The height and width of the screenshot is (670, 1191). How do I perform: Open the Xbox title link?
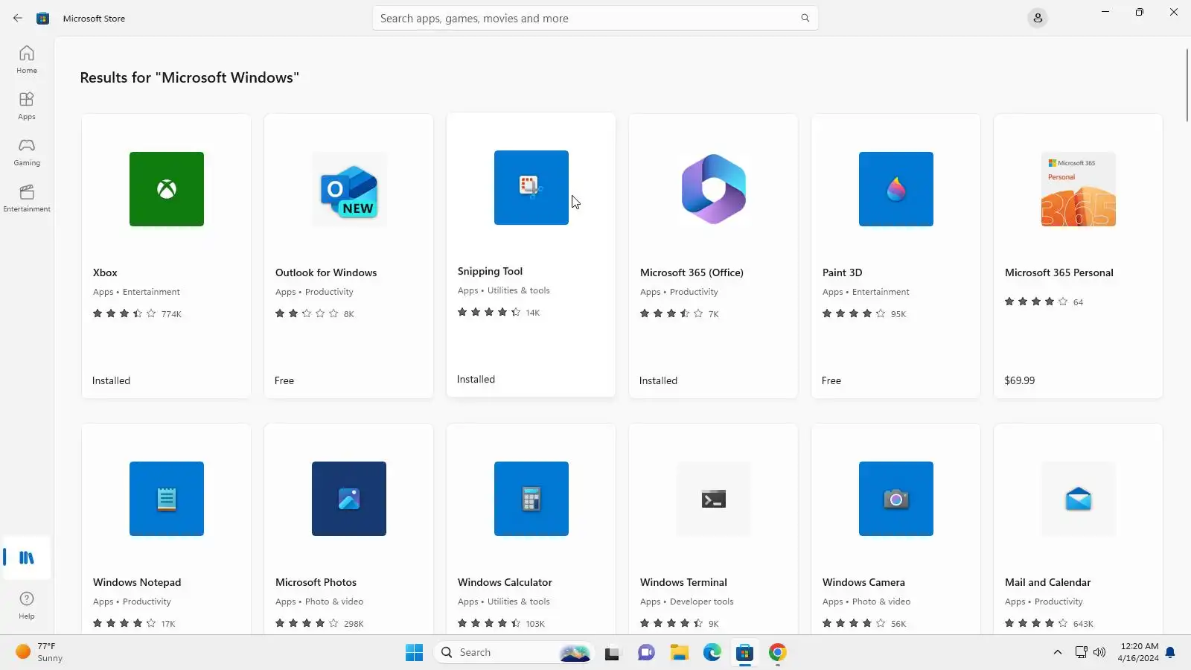pyautogui.click(x=105, y=272)
